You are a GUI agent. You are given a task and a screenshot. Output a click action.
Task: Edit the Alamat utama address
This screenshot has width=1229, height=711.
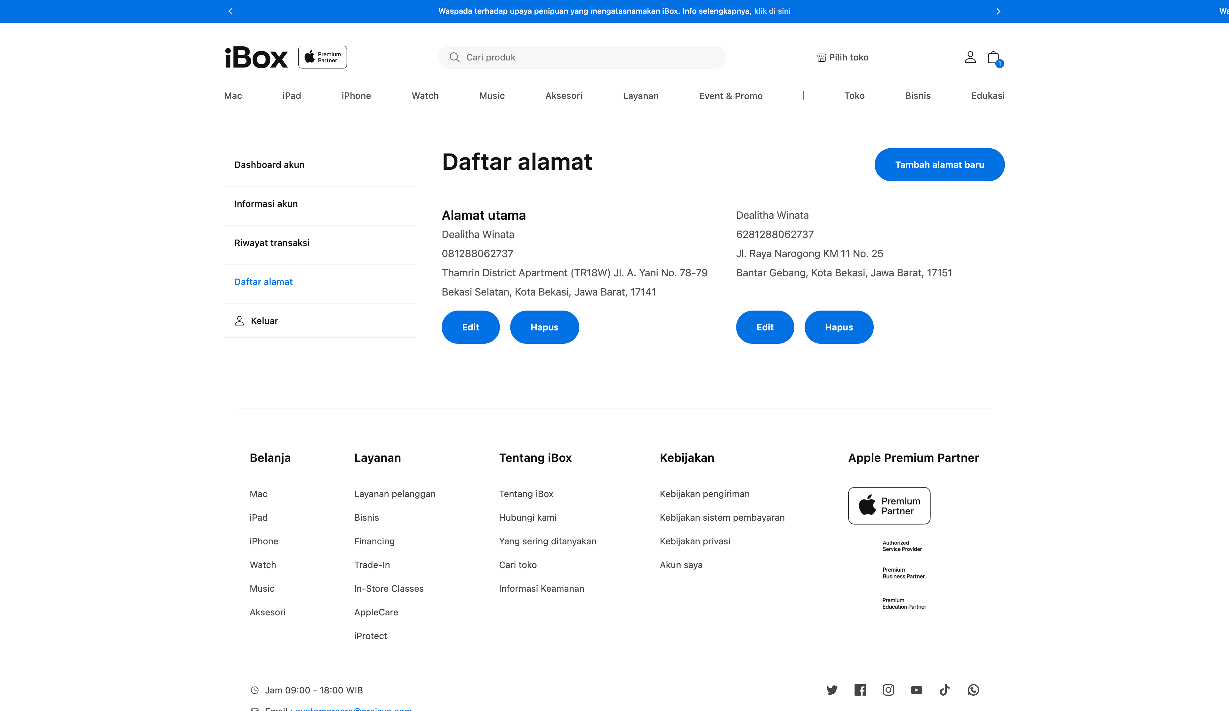click(x=470, y=327)
